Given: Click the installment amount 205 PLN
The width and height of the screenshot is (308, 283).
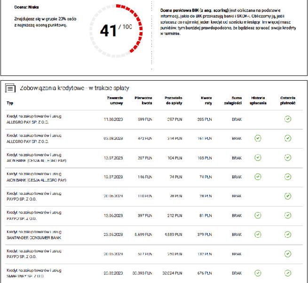Looking at the screenshot, I should click(205, 119).
